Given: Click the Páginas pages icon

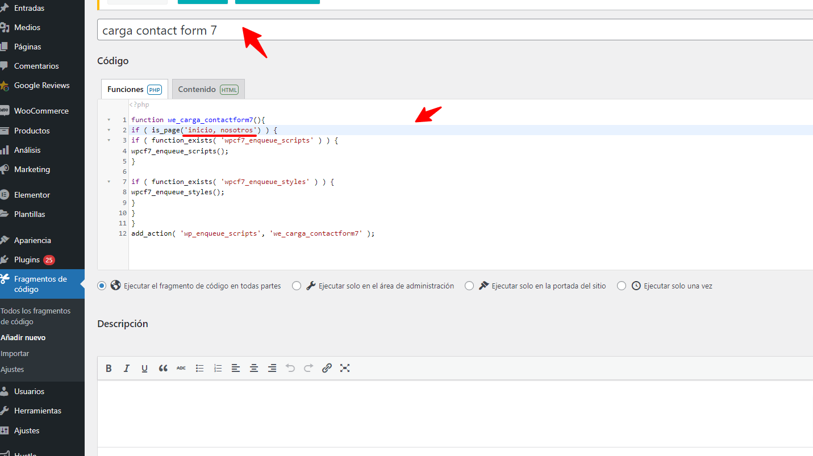Looking at the screenshot, I should [x=5, y=47].
